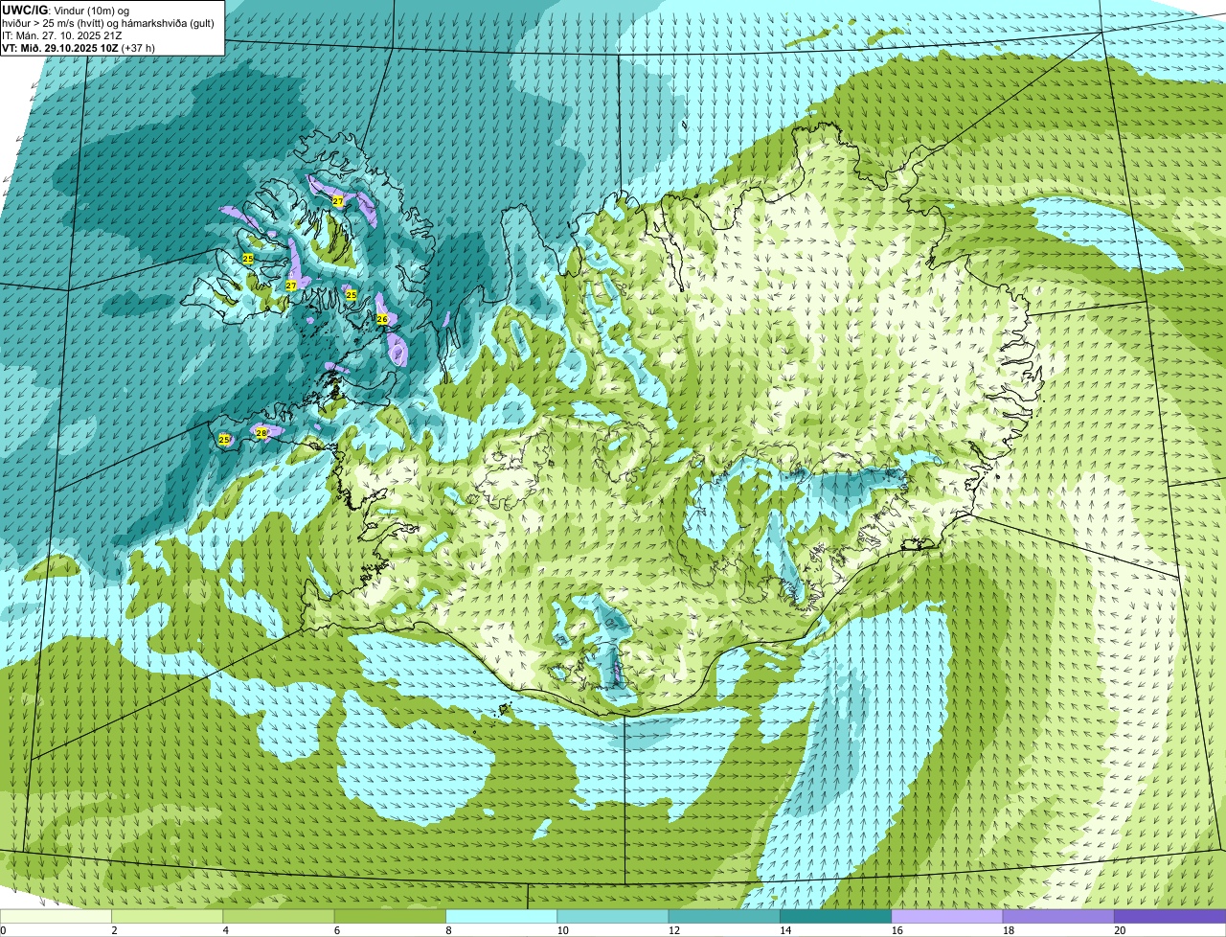
Task: Select the 16–18 m/s light purple legend swatch
Action: coord(947,916)
